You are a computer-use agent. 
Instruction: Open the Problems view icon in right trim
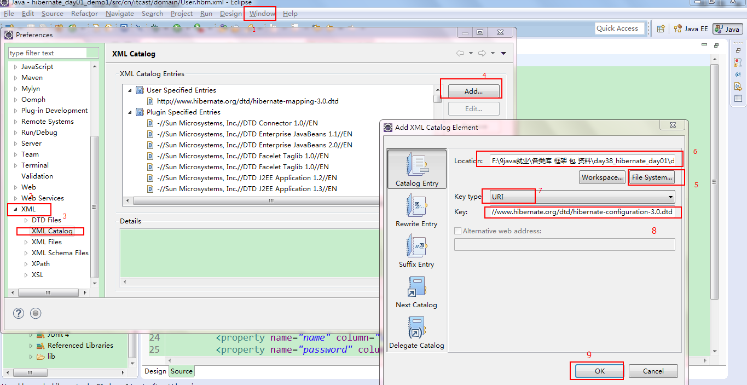click(x=738, y=62)
